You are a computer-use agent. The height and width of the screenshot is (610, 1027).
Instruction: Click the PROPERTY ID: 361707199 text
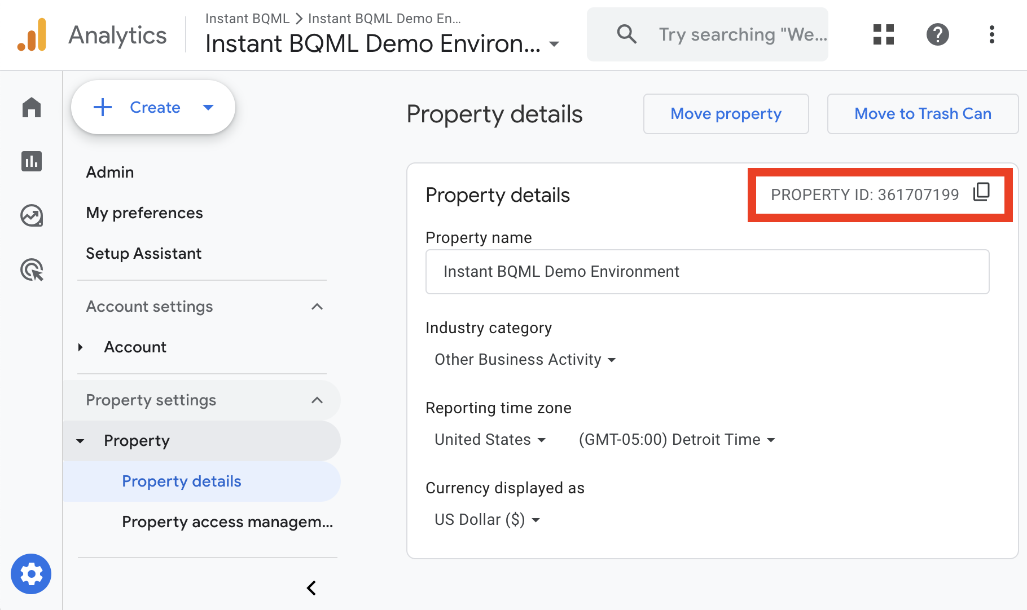click(865, 195)
